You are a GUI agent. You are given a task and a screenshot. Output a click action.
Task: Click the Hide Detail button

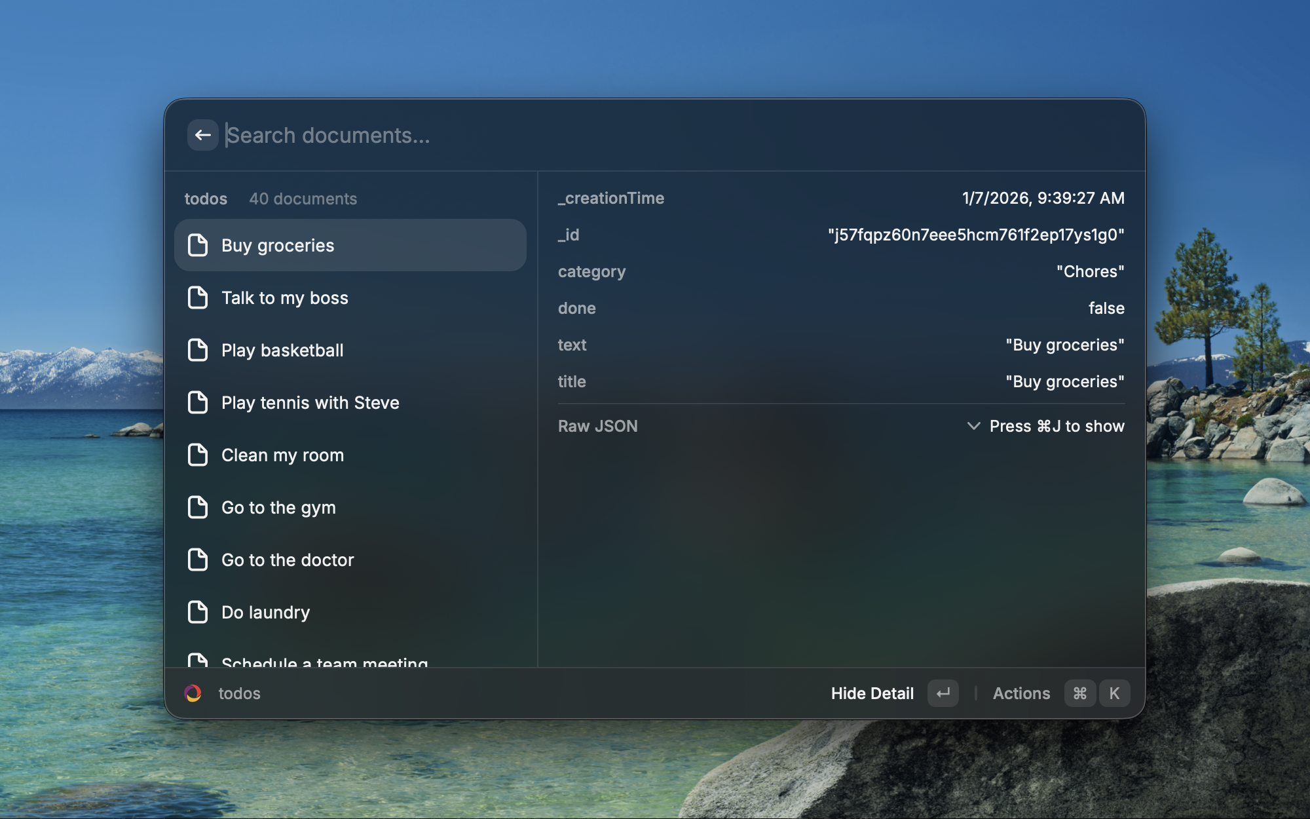point(872,693)
